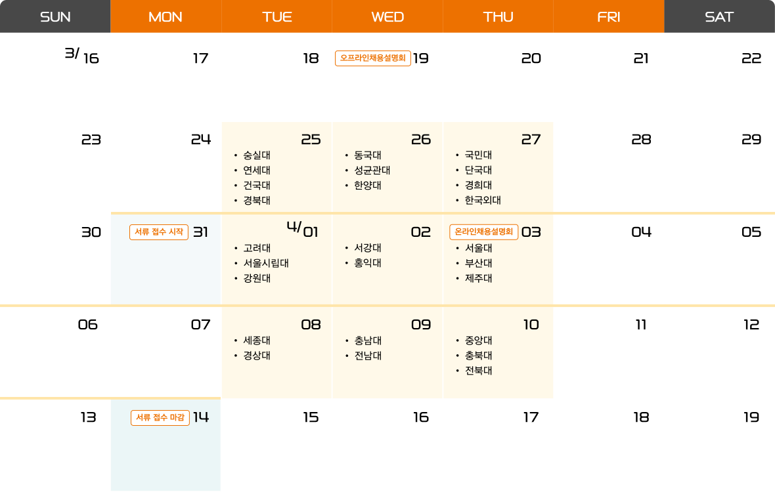
Task: Click 홍익대 on the 02 date
Action: pos(367,263)
